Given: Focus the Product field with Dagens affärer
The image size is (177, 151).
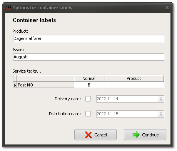Looking at the screenshot, I should [x=88, y=38].
